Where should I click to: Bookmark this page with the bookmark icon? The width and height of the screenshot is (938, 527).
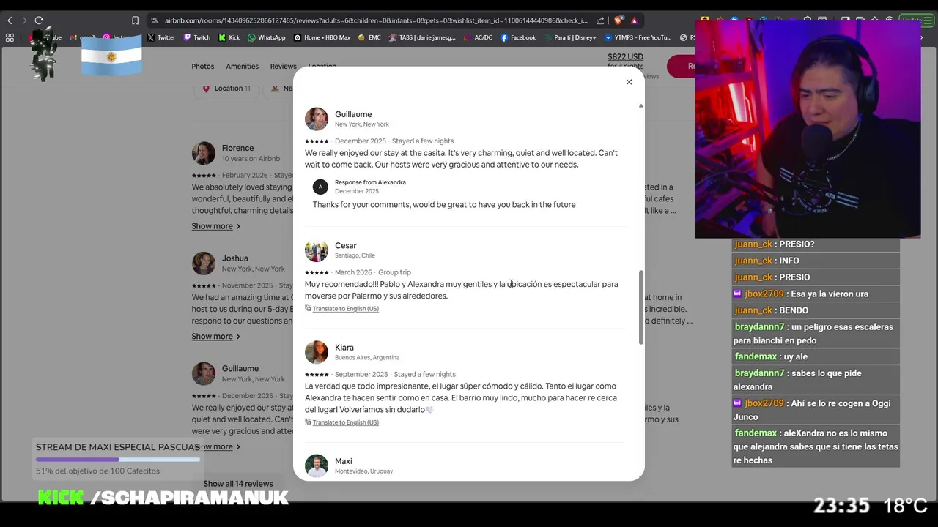(135, 20)
